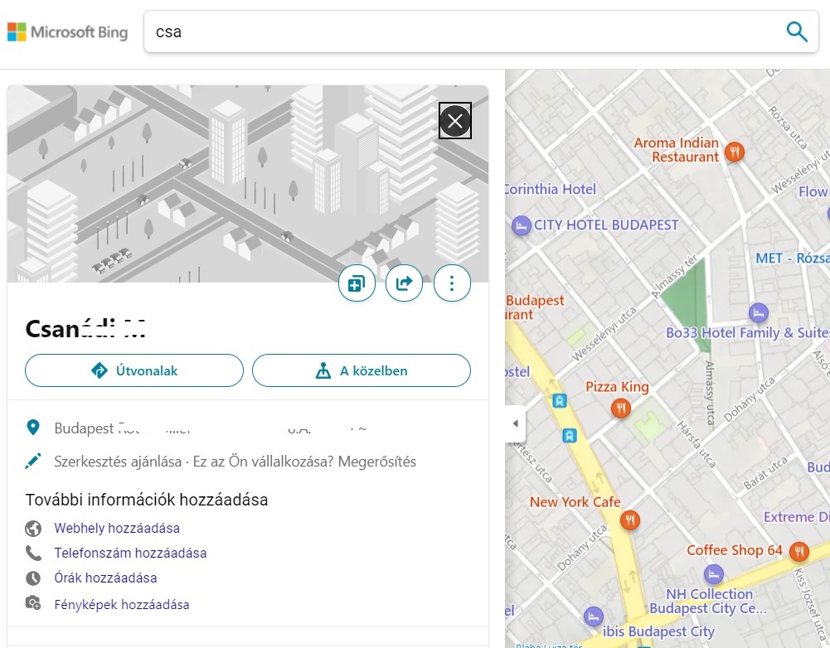Collapse the side panel with the arrow
Viewport: 830px width, 648px height.
point(515,423)
